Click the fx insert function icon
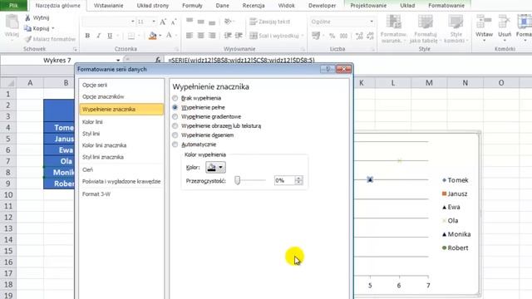 pyautogui.click(x=158, y=60)
